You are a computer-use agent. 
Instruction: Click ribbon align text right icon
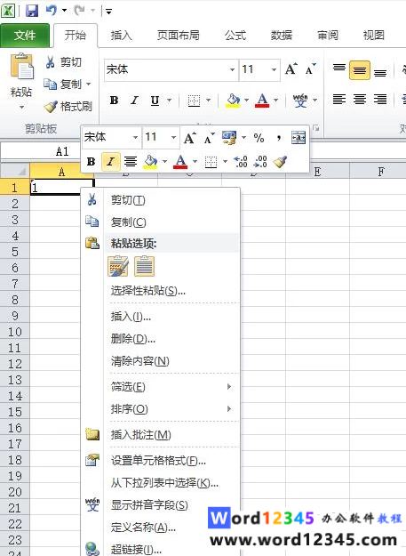(x=380, y=100)
